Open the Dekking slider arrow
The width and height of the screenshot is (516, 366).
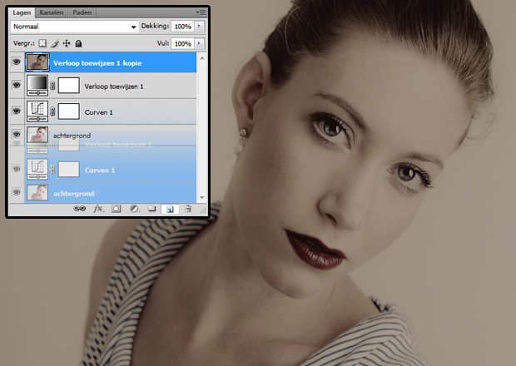[200, 27]
